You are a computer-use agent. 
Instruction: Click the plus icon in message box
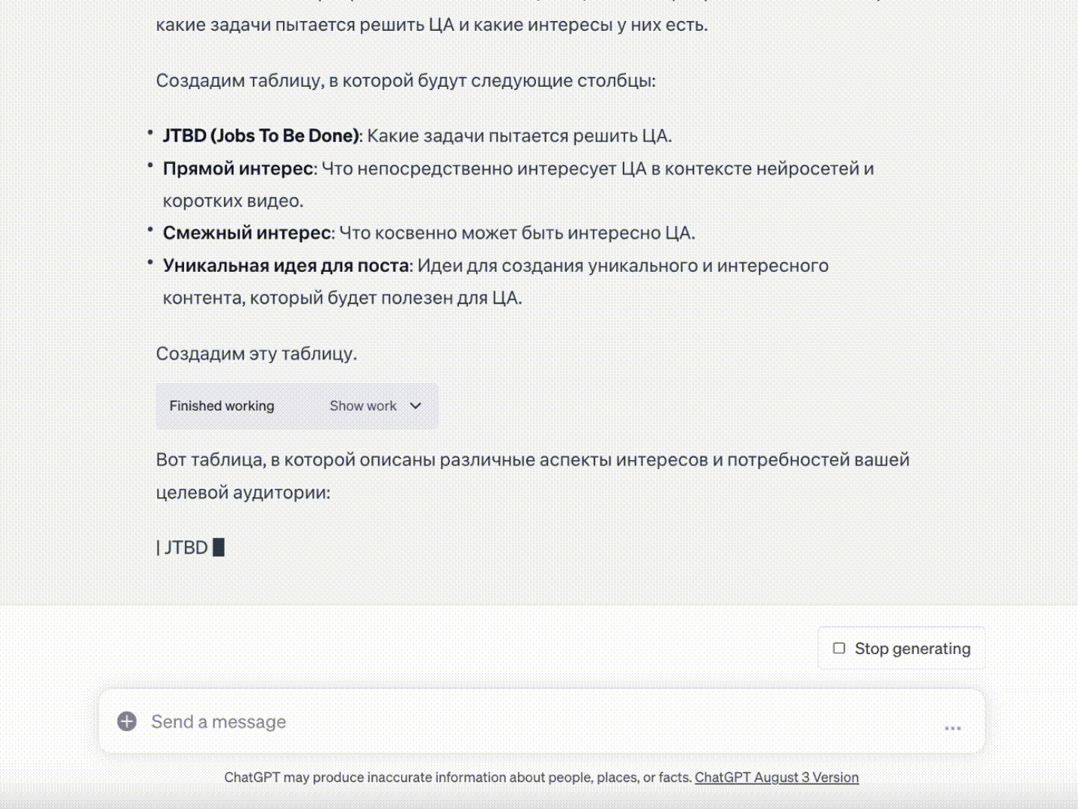point(127,721)
